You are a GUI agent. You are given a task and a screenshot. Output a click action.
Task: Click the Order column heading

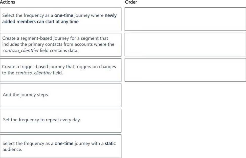(x=131, y=2)
